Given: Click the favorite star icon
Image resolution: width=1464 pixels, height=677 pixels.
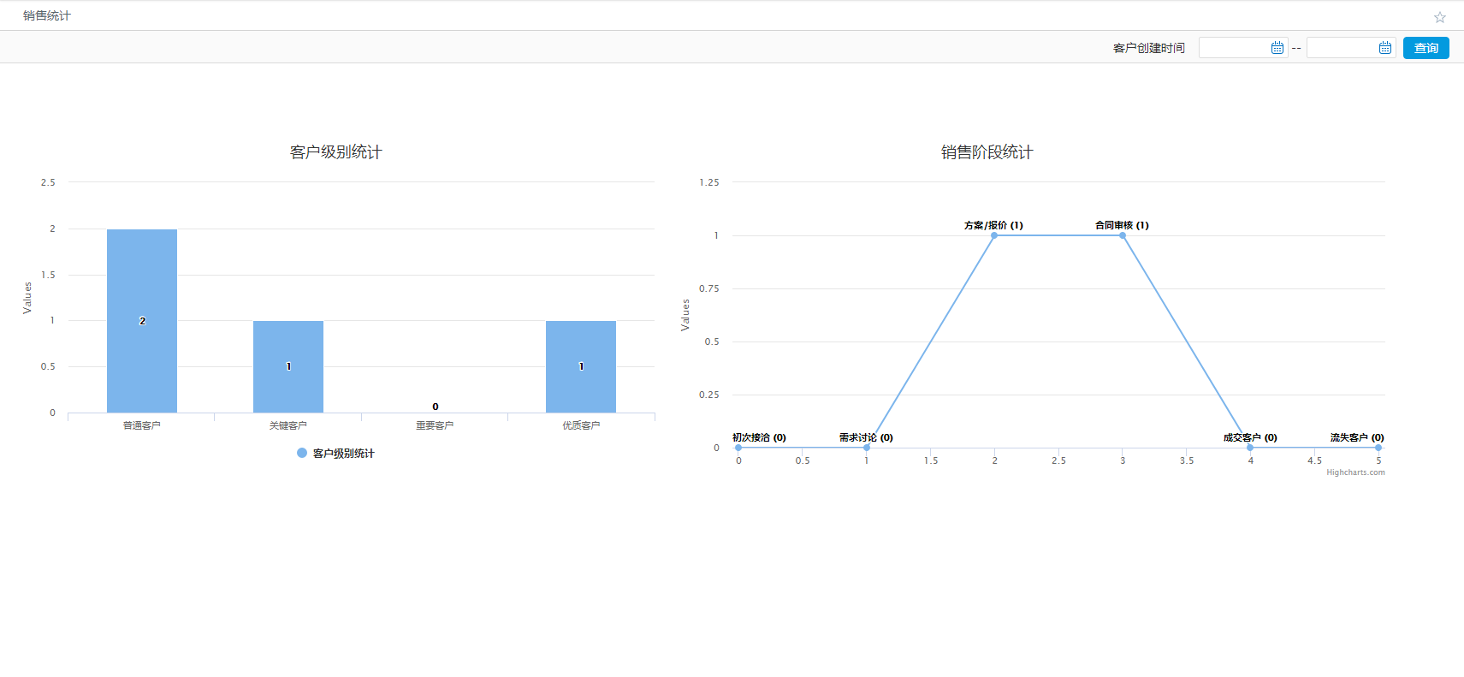Looking at the screenshot, I should pyautogui.click(x=1440, y=17).
